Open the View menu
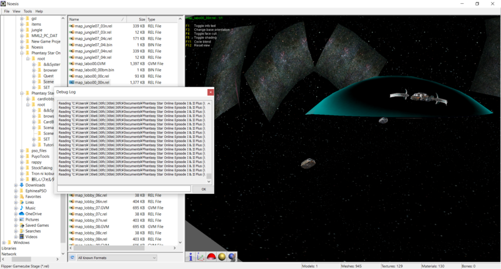 (17, 11)
